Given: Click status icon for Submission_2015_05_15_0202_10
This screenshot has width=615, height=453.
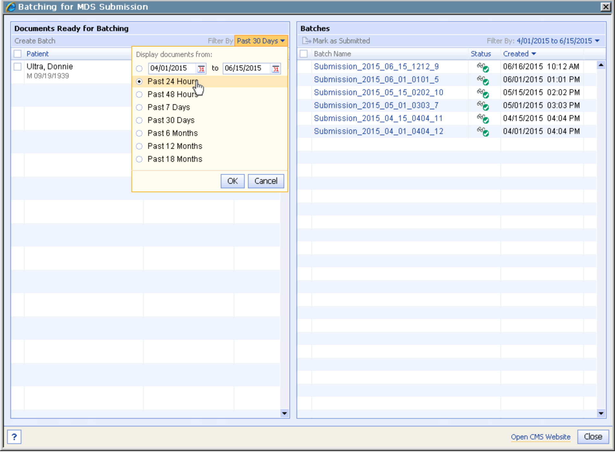Looking at the screenshot, I should (482, 93).
